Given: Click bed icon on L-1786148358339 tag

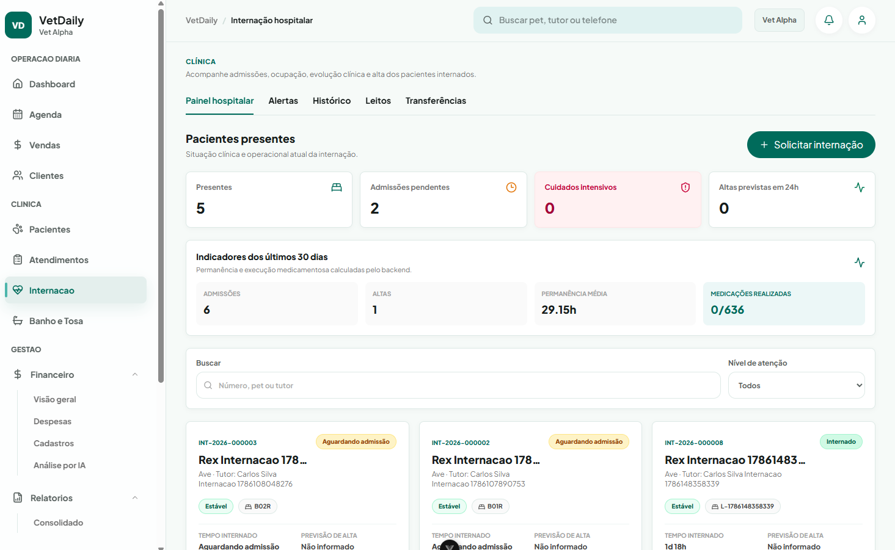Looking at the screenshot, I should (x=715, y=507).
